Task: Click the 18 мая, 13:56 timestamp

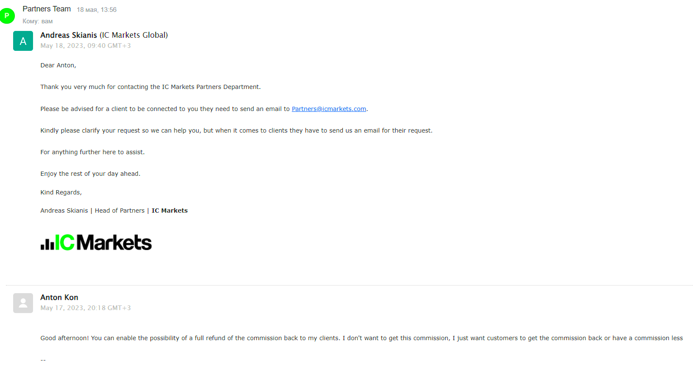Action: (97, 10)
